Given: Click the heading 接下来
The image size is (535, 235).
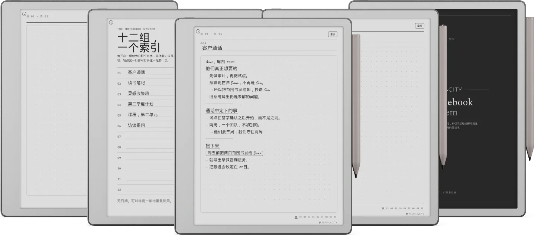Looking at the screenshot, I should pyautogui.click(x=213, y=146).
